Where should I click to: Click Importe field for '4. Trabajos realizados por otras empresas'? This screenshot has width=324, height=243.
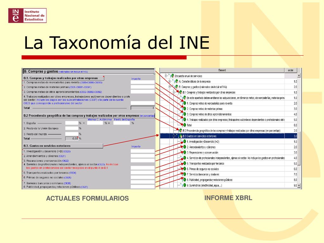pos(143,103)
